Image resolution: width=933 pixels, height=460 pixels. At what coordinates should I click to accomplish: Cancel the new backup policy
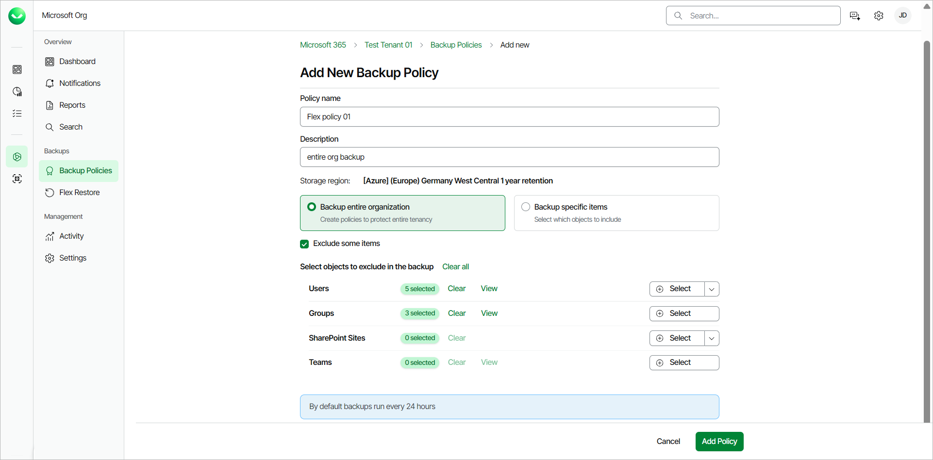click(x=668, y=442)
